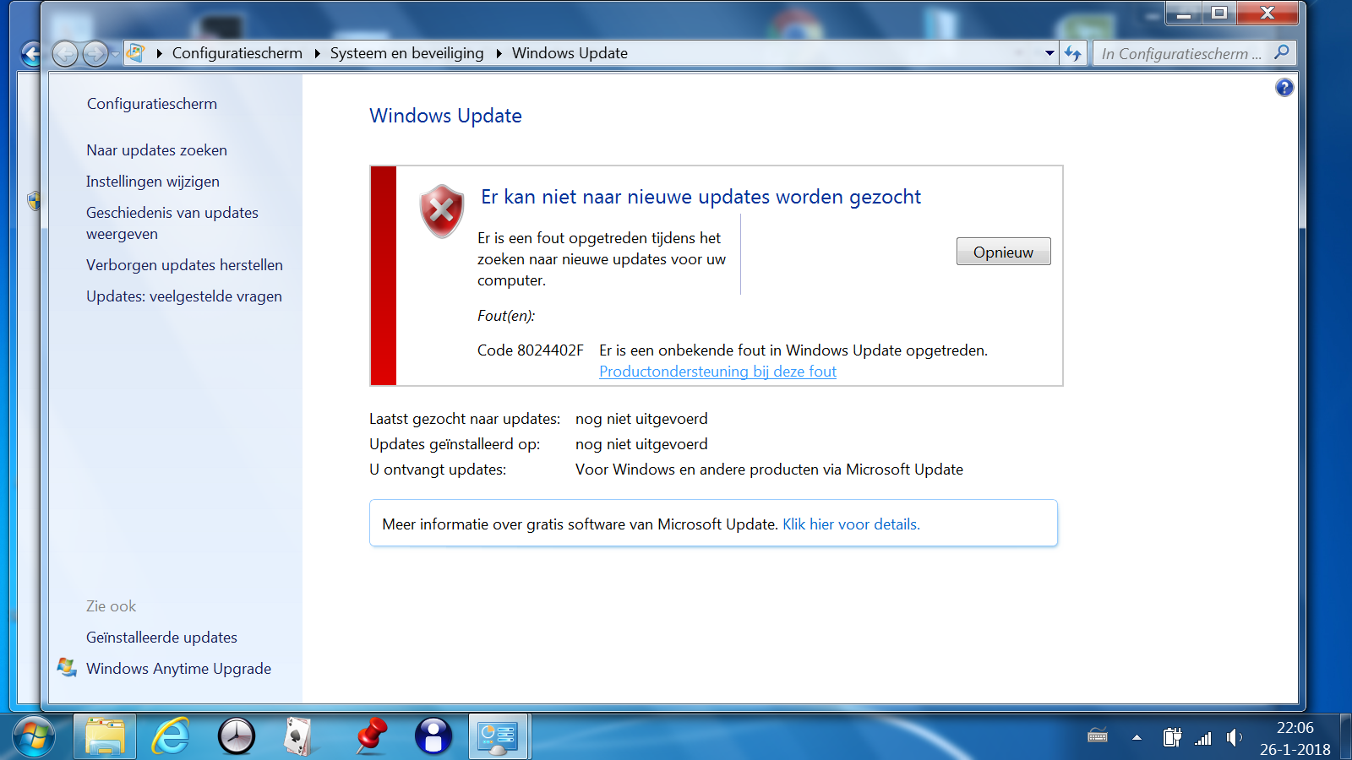This screenshot has height=760, width=1352.
Task: Click the red shield error icon
Action: click(442, 211)
